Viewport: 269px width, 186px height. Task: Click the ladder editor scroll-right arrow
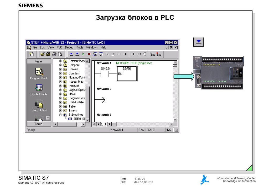[x=171, y=124]
